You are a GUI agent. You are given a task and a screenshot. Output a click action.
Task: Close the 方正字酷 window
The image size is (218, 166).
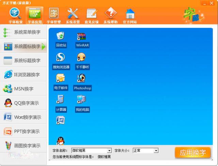point(212,3)
